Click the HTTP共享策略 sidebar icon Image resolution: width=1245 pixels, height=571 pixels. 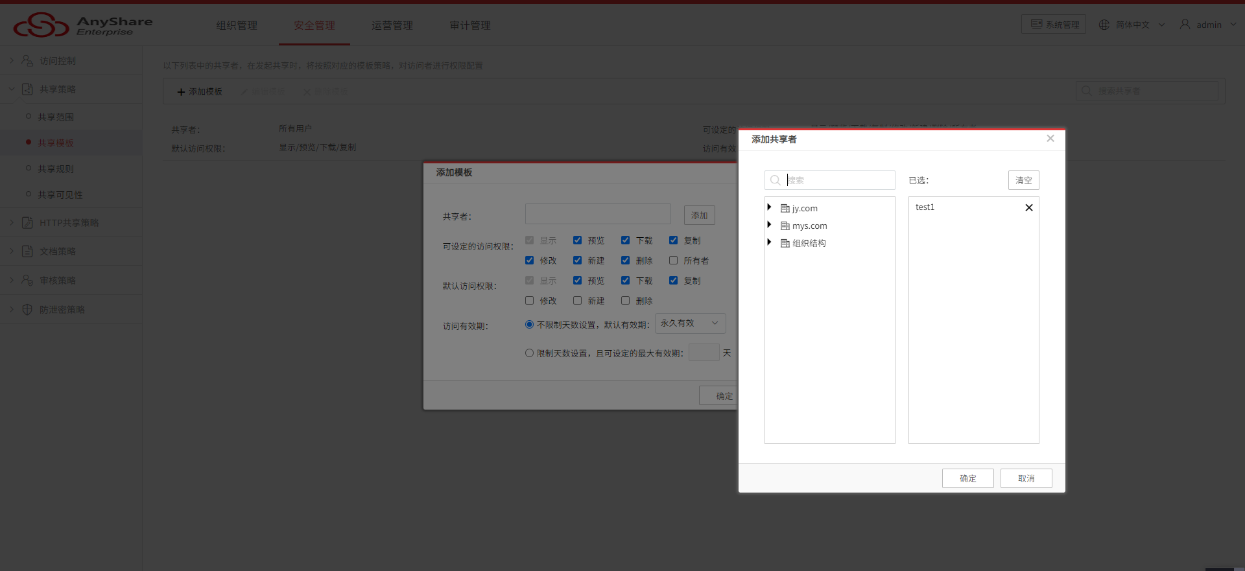(x=27, y=222)
